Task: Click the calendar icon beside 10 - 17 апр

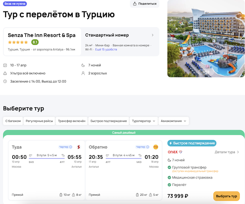Action: [x=5, y=65]
